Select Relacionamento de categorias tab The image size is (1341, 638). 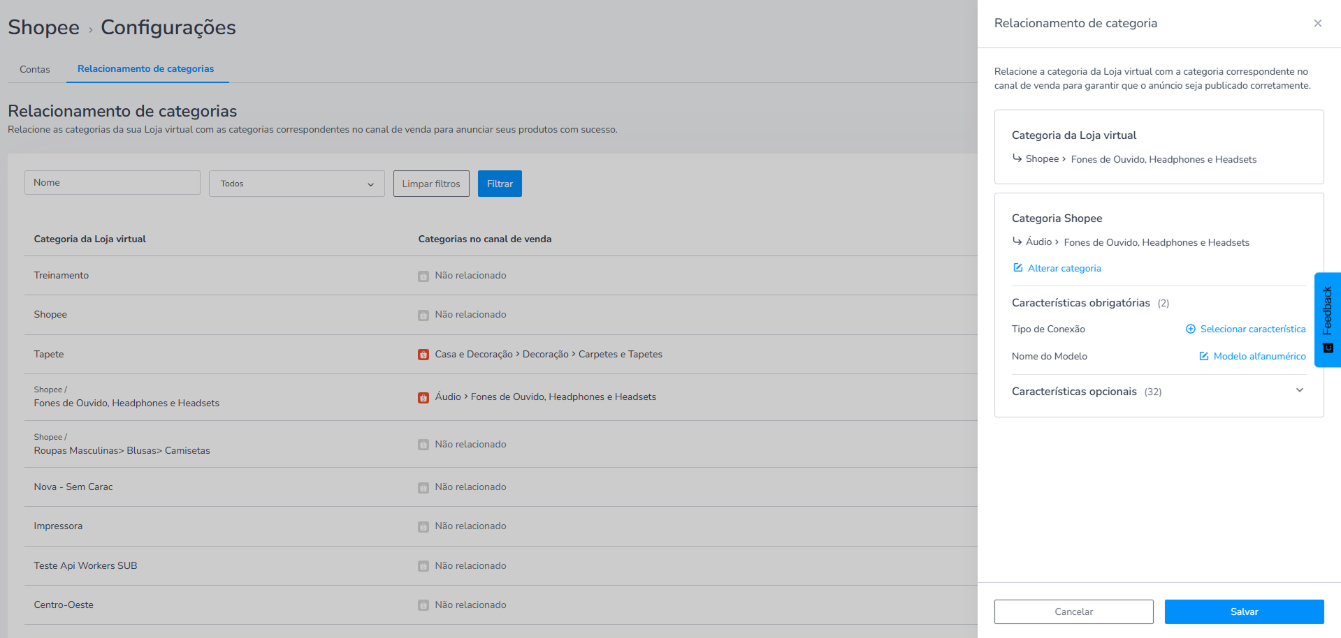(146, 68)
